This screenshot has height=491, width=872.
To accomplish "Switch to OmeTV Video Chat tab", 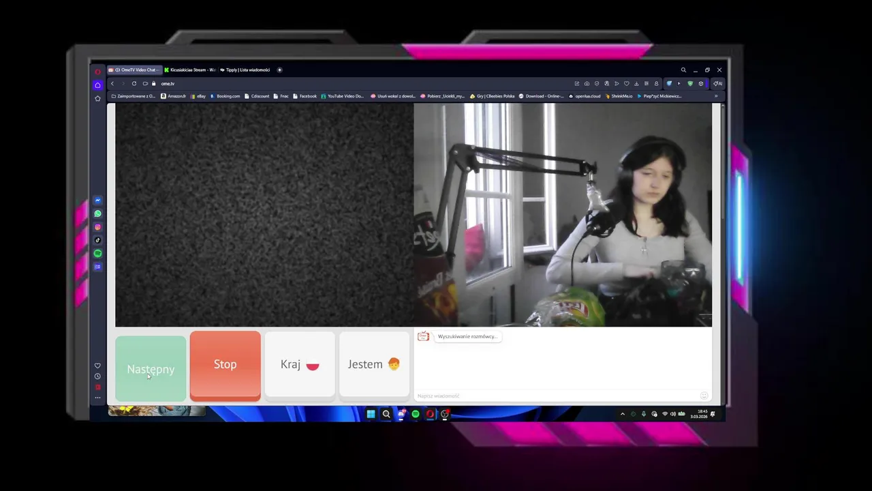I will coord(135,70).
